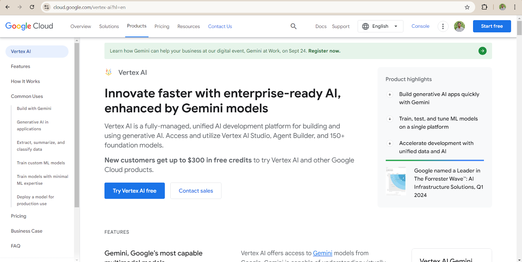Image resolution: width=522 pixels, height=262 pixels.
Task: Jump to Deploy a model for production use
Action: pyautogui.click(x=35, y=200)
